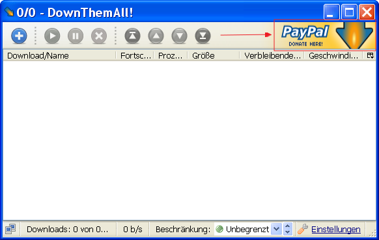Open the Einstellungen link
The width and height of the screenshot is (379, 240).
click(336, 229)
